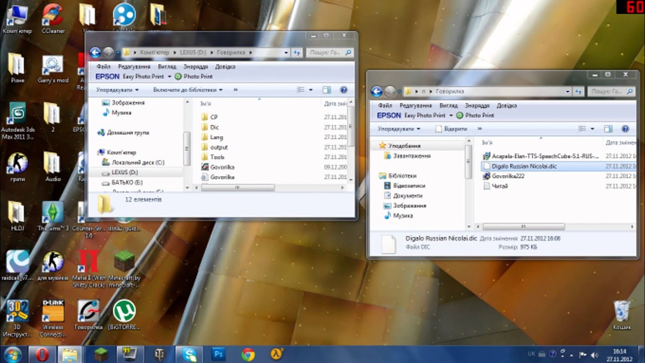Click volume icon in system tray
The image size is (645, 363).
(x=594, y=354)
